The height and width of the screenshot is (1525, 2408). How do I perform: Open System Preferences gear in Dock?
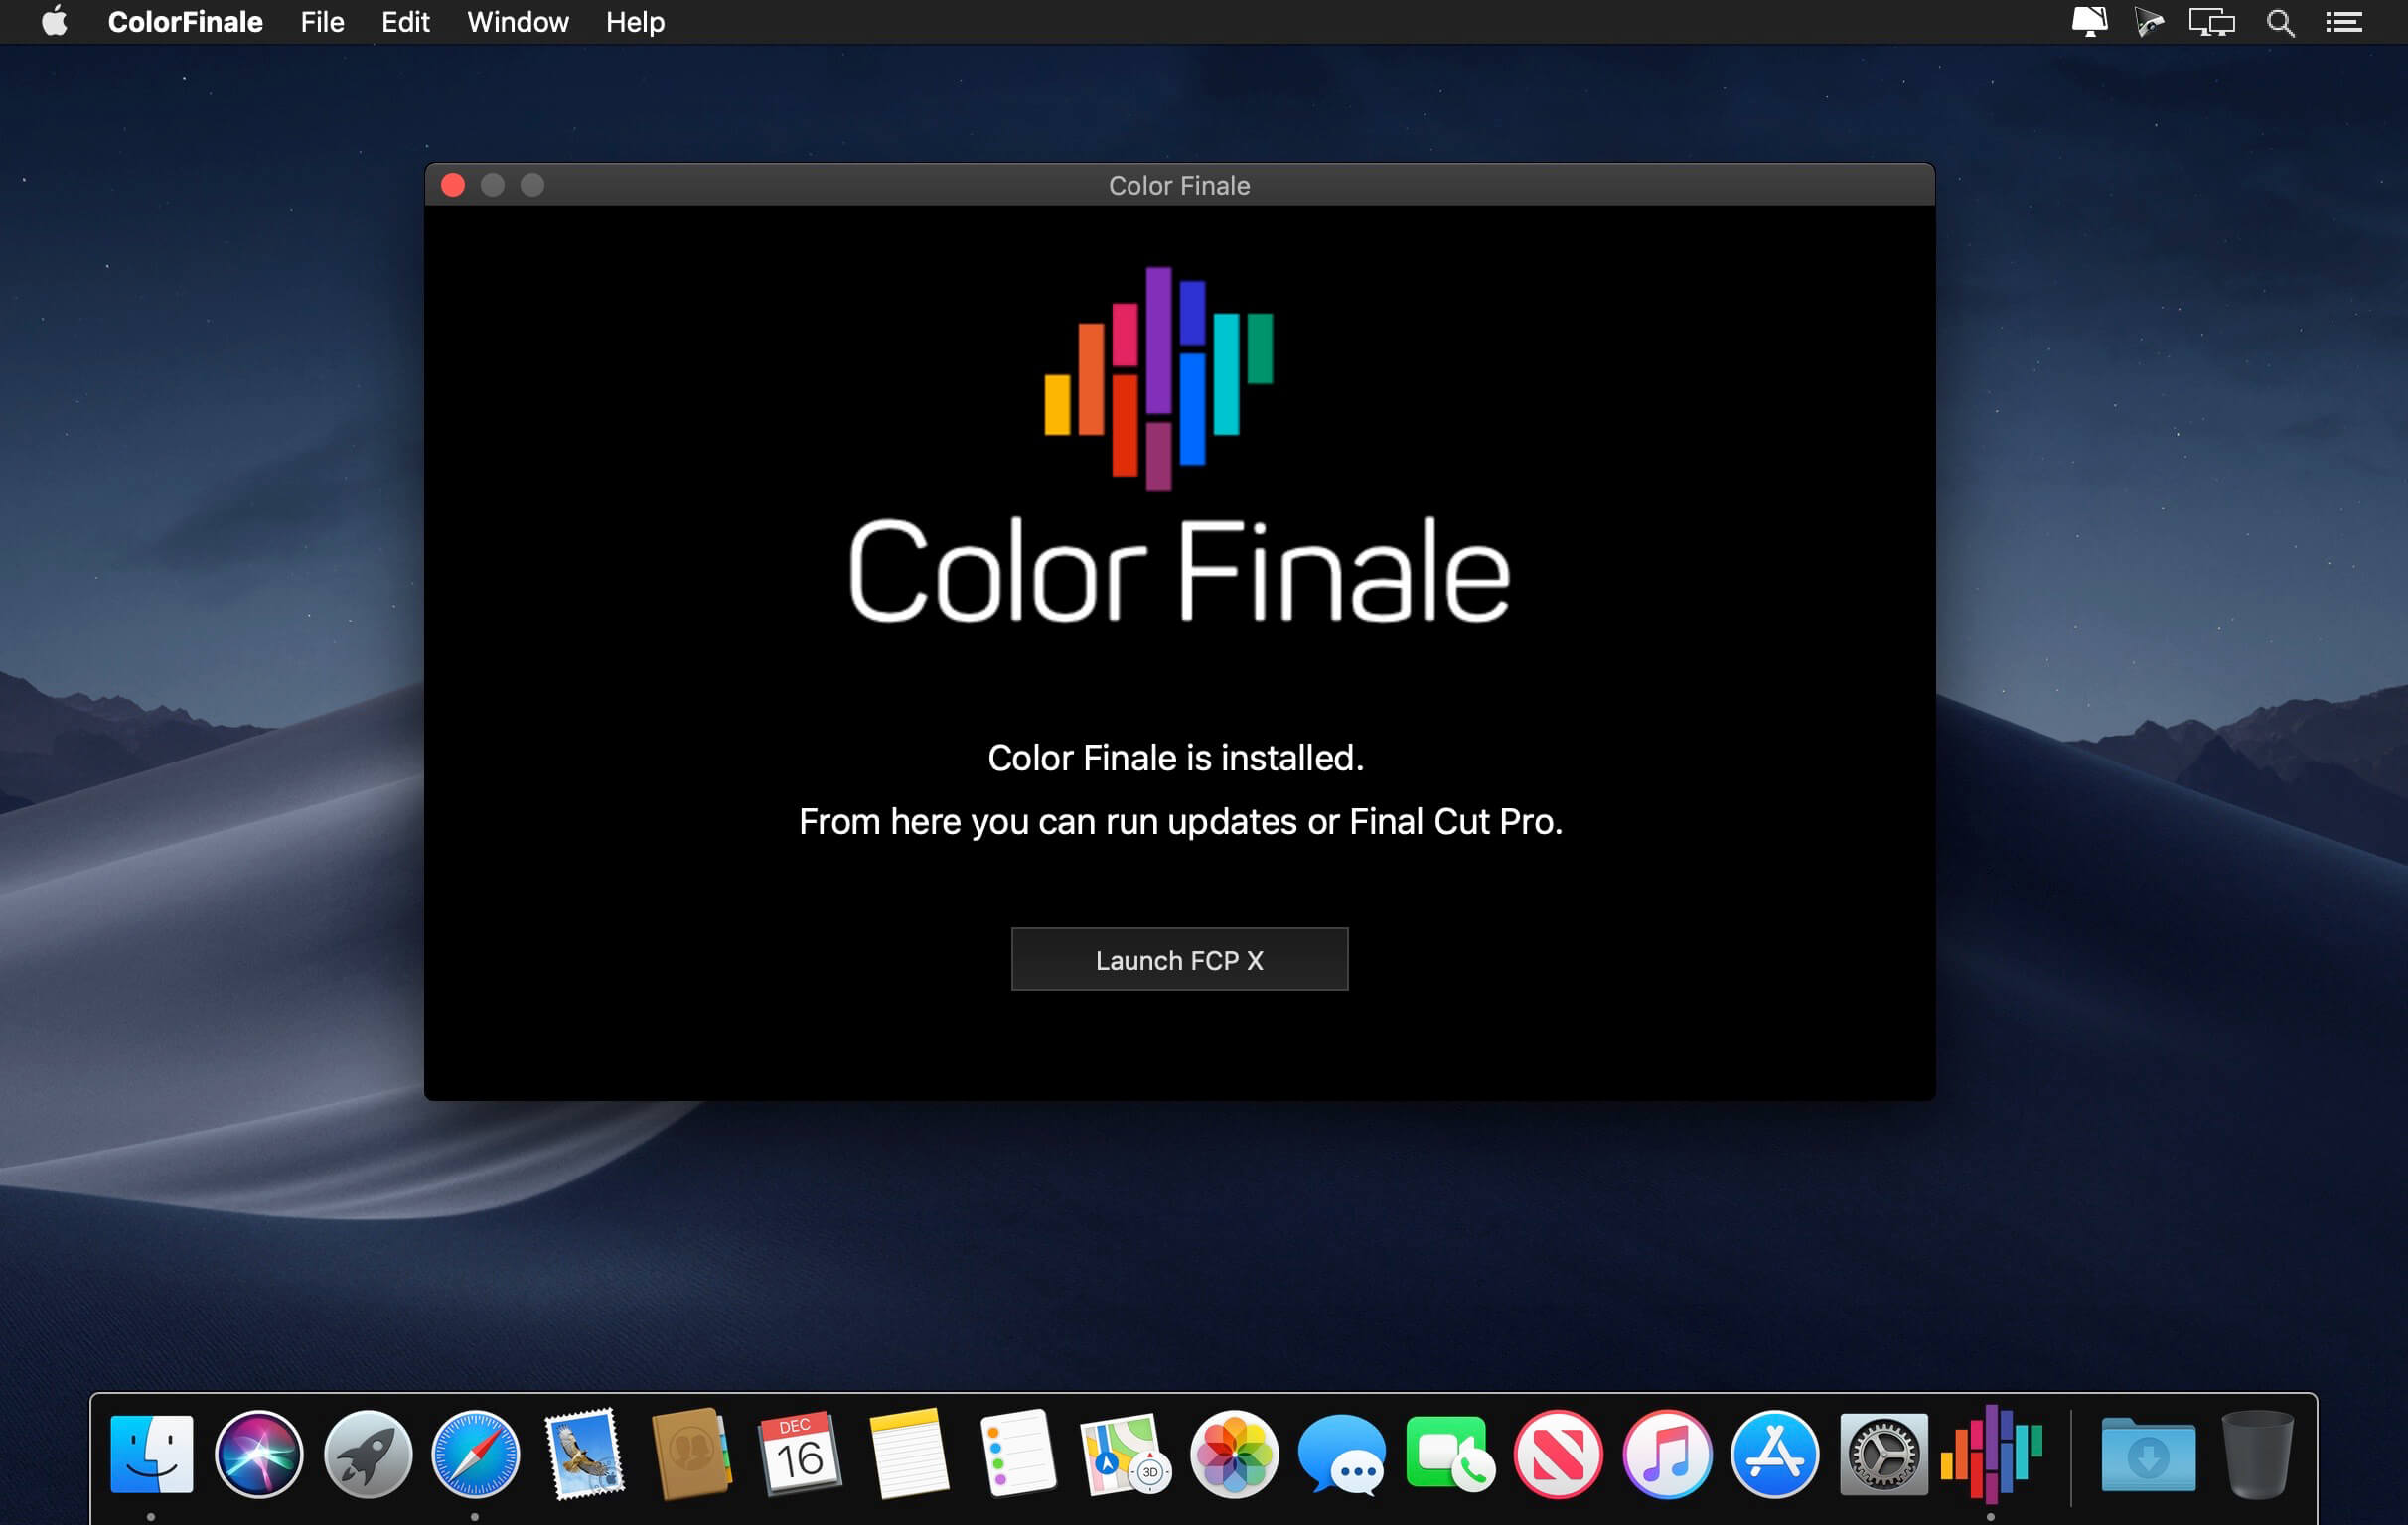[x=1883, y=1455]
